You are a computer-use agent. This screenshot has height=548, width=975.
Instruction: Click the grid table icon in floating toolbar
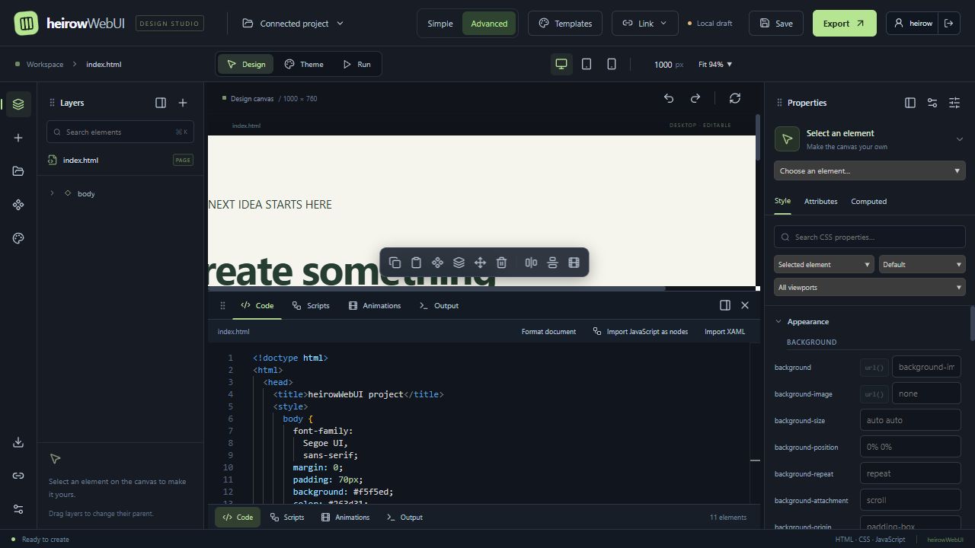pos(574,263)
